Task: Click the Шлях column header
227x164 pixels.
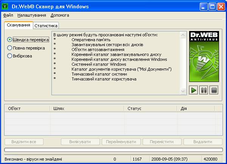Action: point(86,108)
